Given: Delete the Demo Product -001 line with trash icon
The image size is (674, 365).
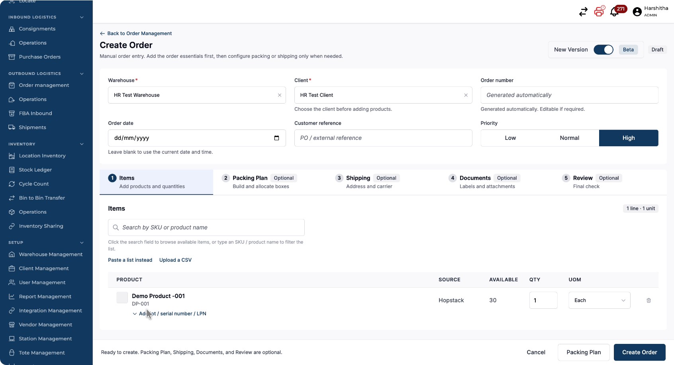Looking at the screenshot, I should 649,300.
